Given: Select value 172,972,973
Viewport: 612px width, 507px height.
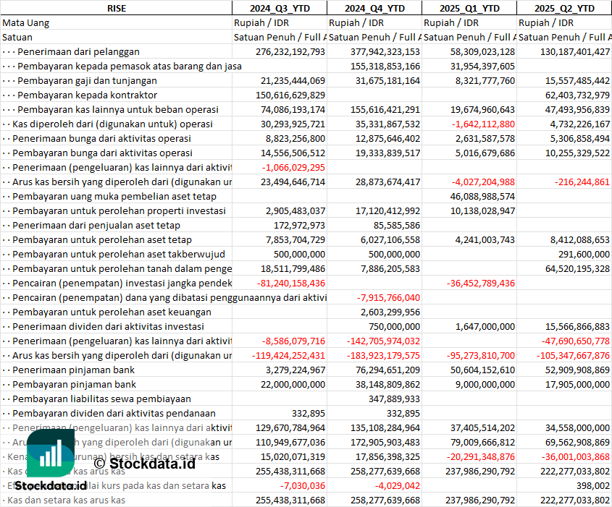Looking at the screenshot, I should 299,225.
